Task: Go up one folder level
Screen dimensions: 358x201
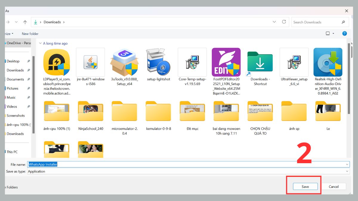Action: point(25,22)
